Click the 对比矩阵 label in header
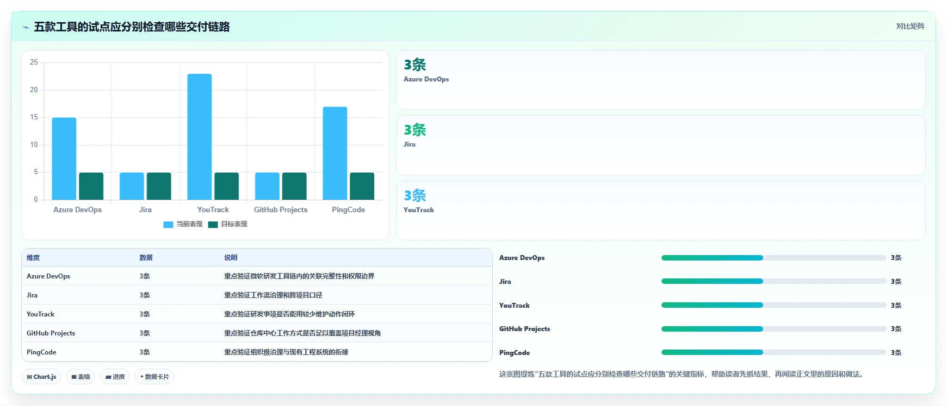The height and width of the screenshot is (406, 947). [x=910, y=26]
